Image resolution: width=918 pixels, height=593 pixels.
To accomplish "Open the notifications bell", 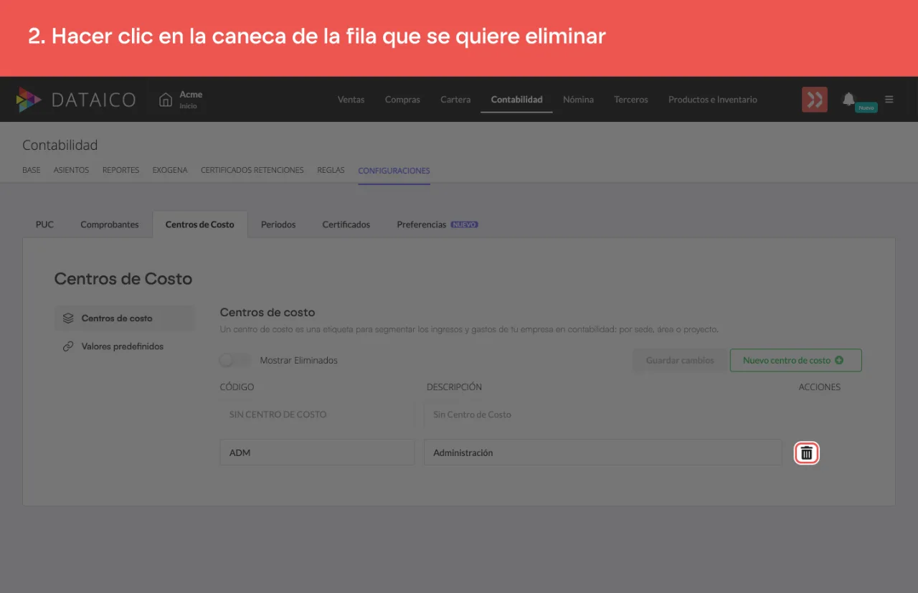I will coord(848,99).
